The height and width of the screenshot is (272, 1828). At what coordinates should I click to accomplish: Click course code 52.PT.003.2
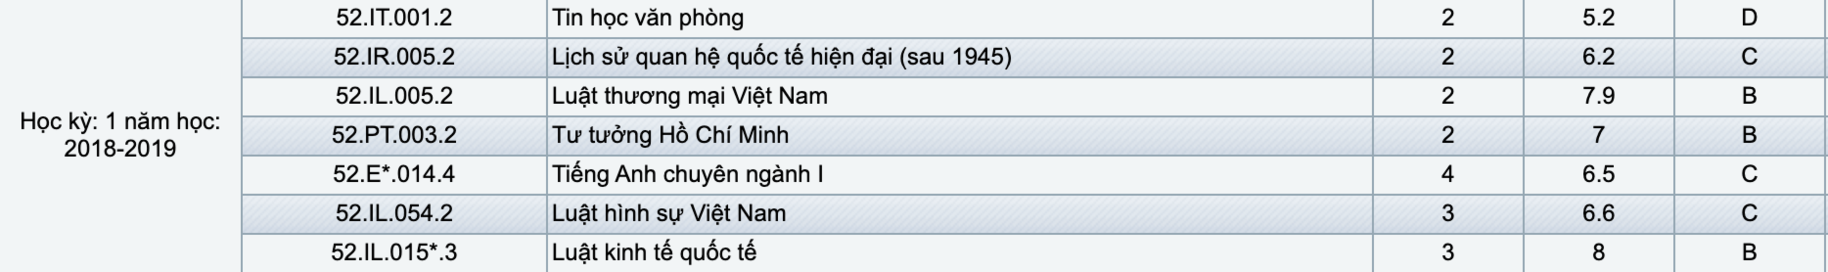click(394, 135)
